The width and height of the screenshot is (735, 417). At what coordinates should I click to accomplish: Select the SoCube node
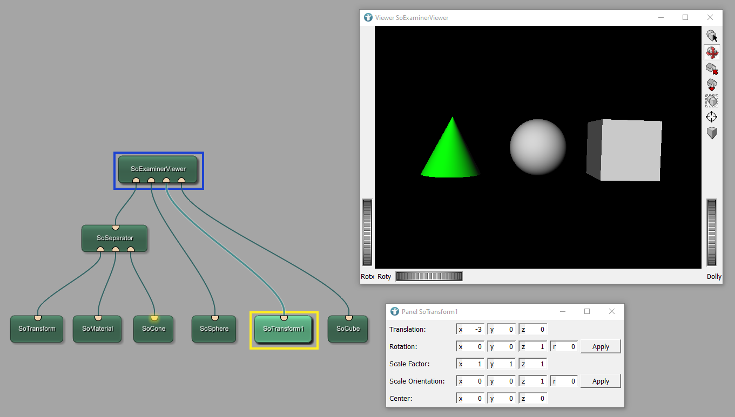point(348,329)
